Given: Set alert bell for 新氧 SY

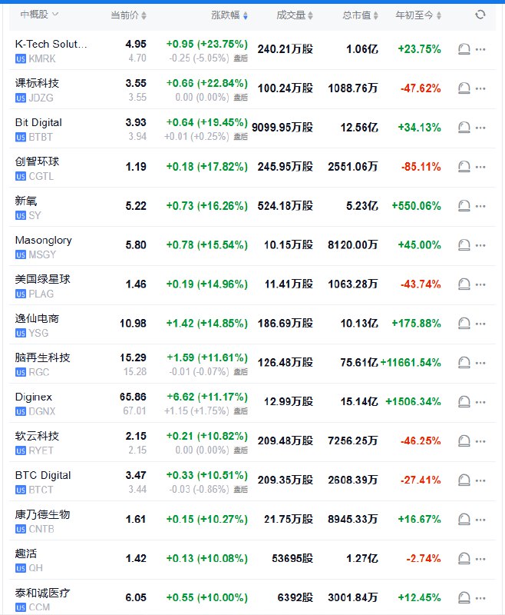Looking at the screenshot, I should click(464, 206).
